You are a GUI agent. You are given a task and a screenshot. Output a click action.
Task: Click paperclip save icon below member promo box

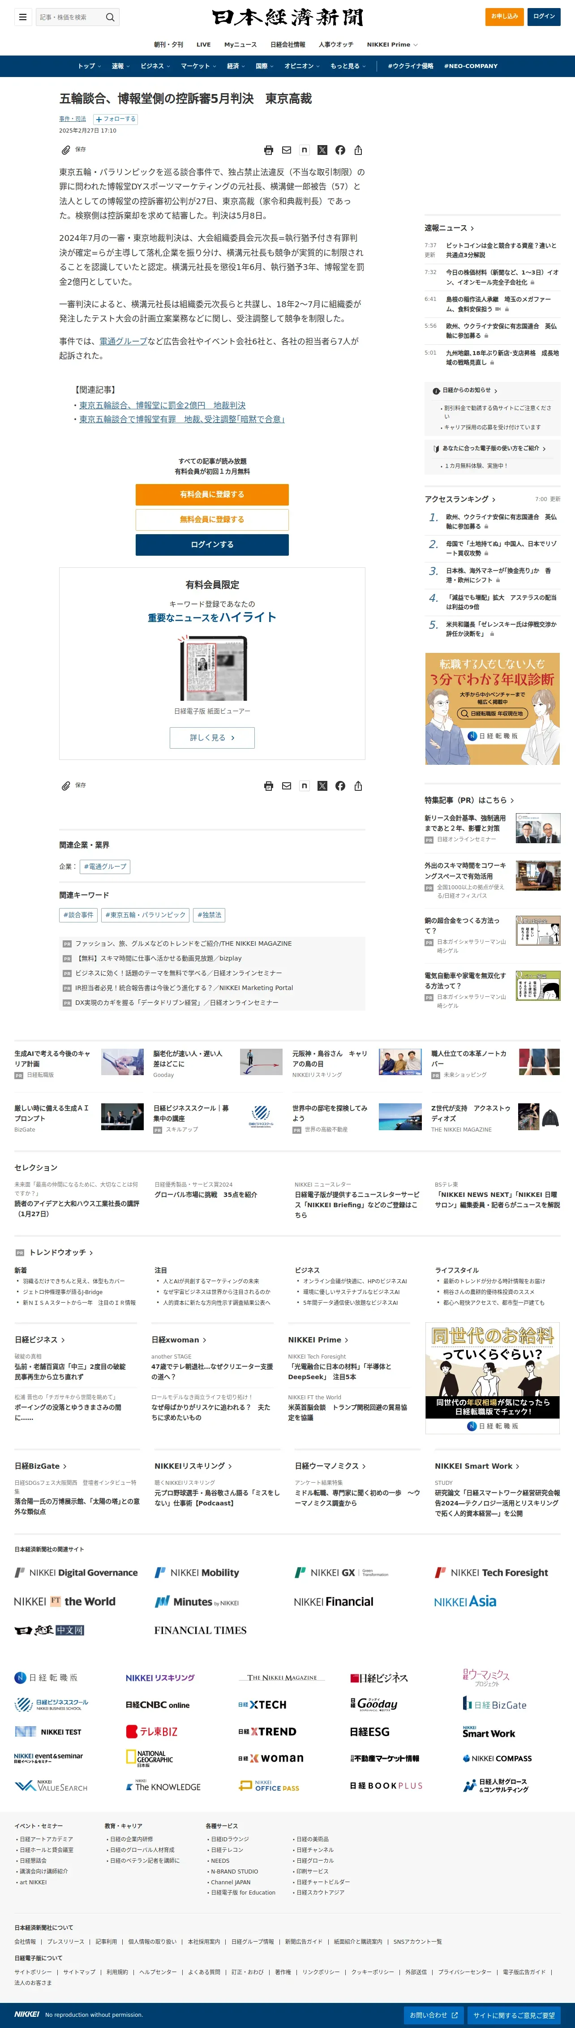point(66,786)
